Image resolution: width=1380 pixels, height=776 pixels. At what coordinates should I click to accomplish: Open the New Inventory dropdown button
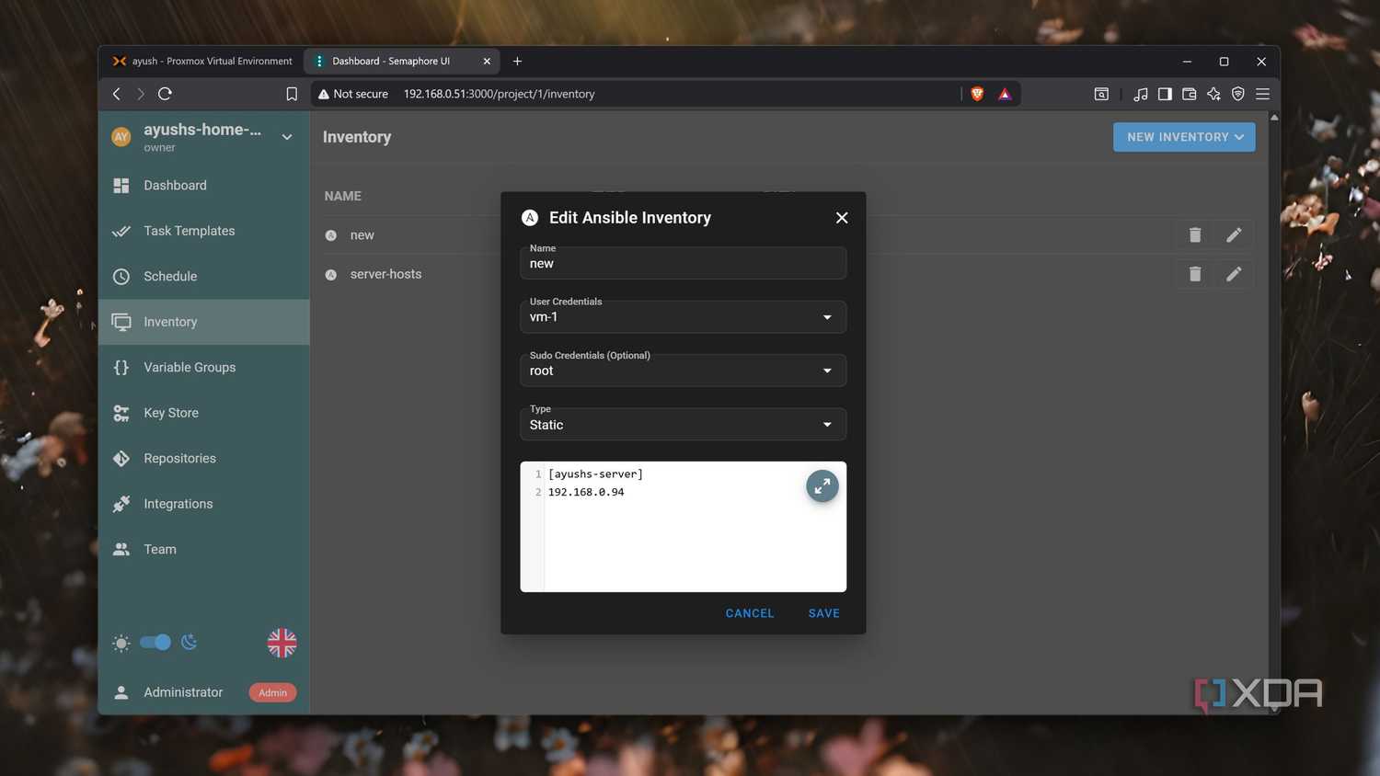tap(1184, 137)
